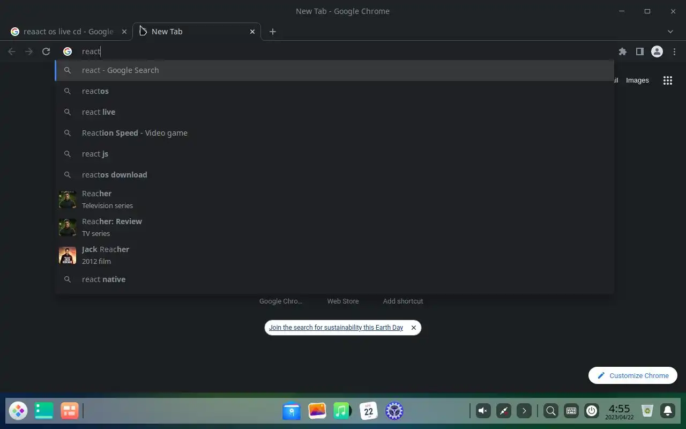Select Jack Reacher 2012 film suggestion
The image size is (686, 429).
tap(334, 255)
